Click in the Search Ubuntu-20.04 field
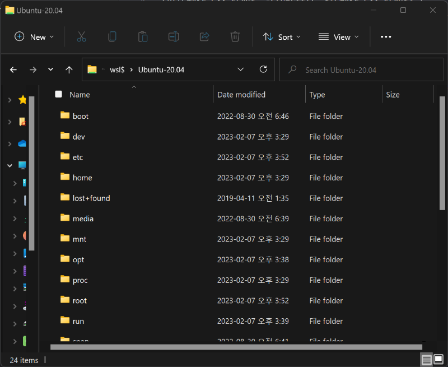This screenshot has width=448, height=367. click(x=361, y=69)
